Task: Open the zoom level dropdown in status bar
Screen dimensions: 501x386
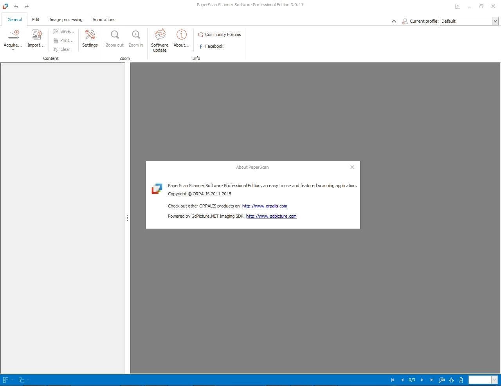Action: 494,380
